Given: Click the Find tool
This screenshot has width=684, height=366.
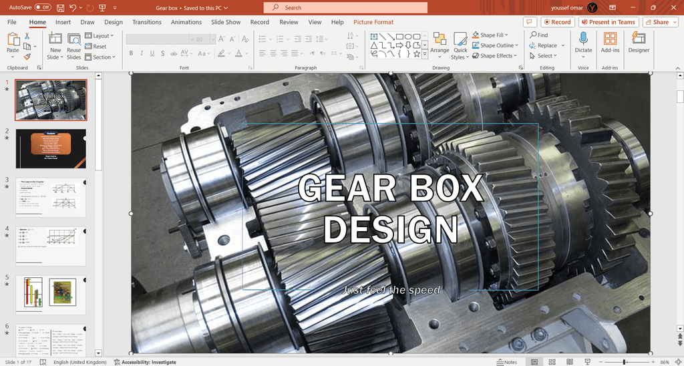Looking at the screenshot, I should click(539, 35).
